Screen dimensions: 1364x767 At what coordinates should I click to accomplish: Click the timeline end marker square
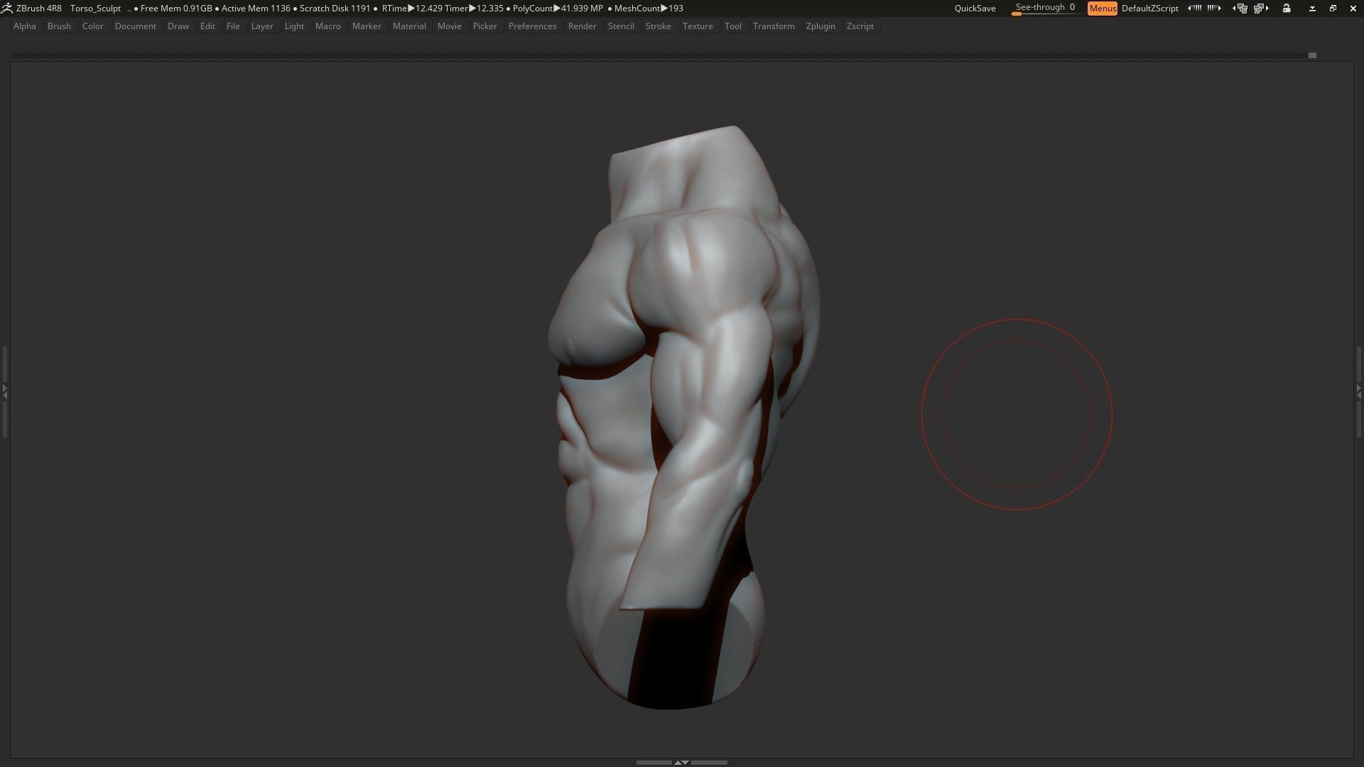[x=1312, y=55]
